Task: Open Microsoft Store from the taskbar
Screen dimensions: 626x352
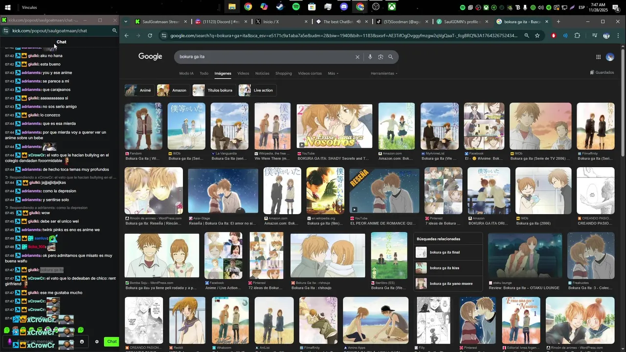Action: 312,7
